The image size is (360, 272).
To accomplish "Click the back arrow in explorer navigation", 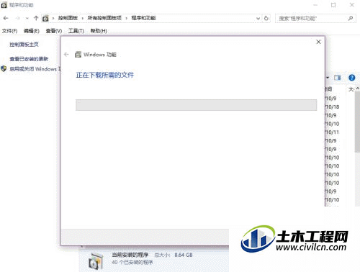I will pos(6,18).
